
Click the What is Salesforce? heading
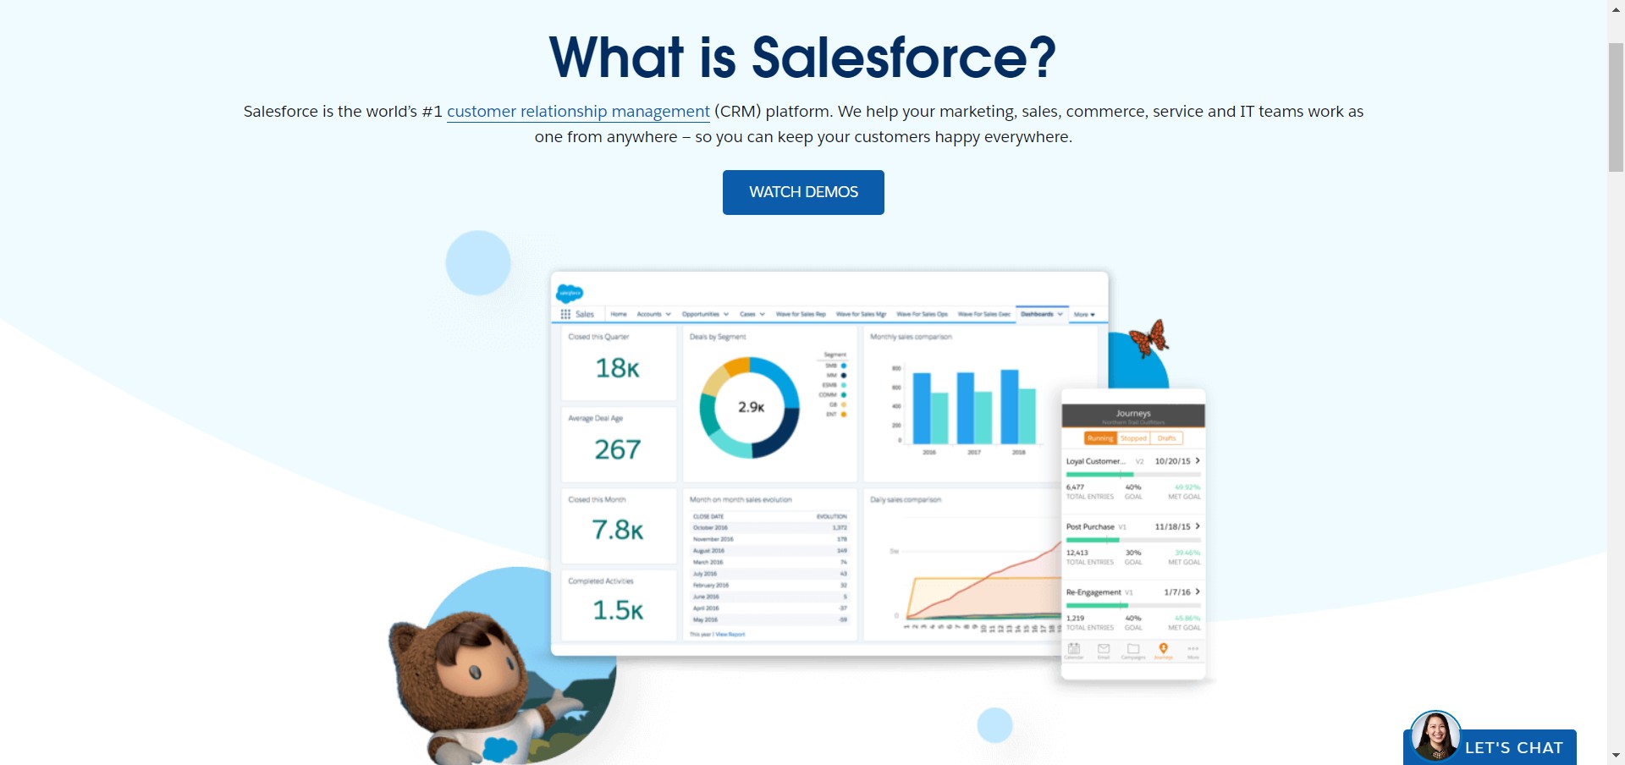(803, 58)
